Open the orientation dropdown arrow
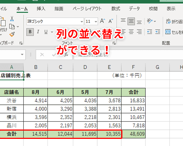This screenshot has height=146, width=183. tap(155, 21)
